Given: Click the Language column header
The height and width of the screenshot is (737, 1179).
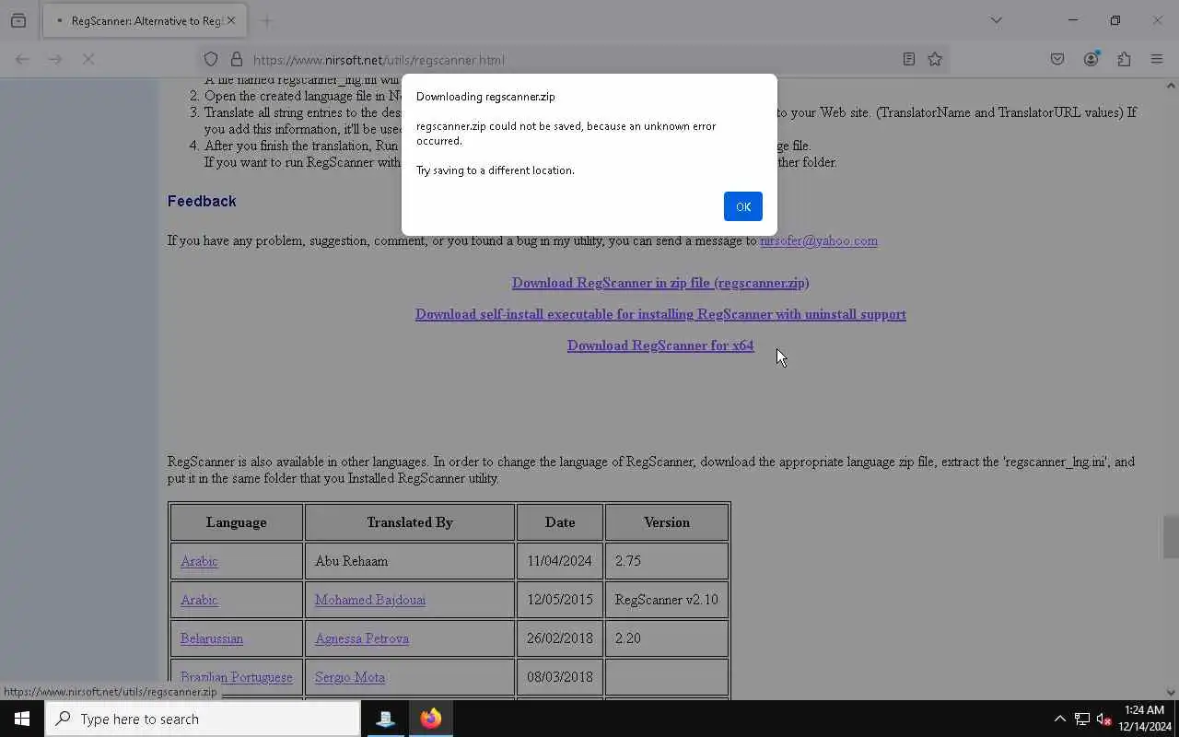Looking at the screenshot, I should (x=237, y=522).
